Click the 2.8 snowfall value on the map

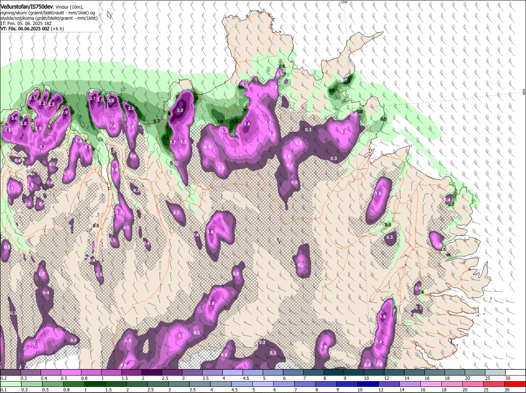131,108
